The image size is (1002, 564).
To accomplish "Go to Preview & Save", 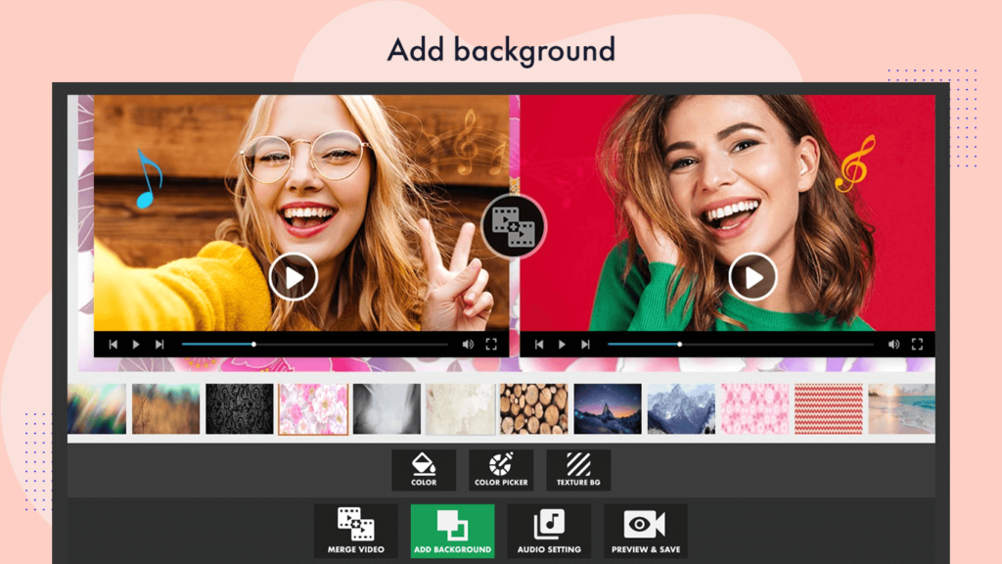I will [x=646, y=531].
